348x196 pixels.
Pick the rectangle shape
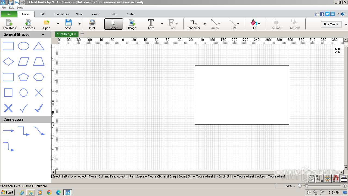click(8, 46)
